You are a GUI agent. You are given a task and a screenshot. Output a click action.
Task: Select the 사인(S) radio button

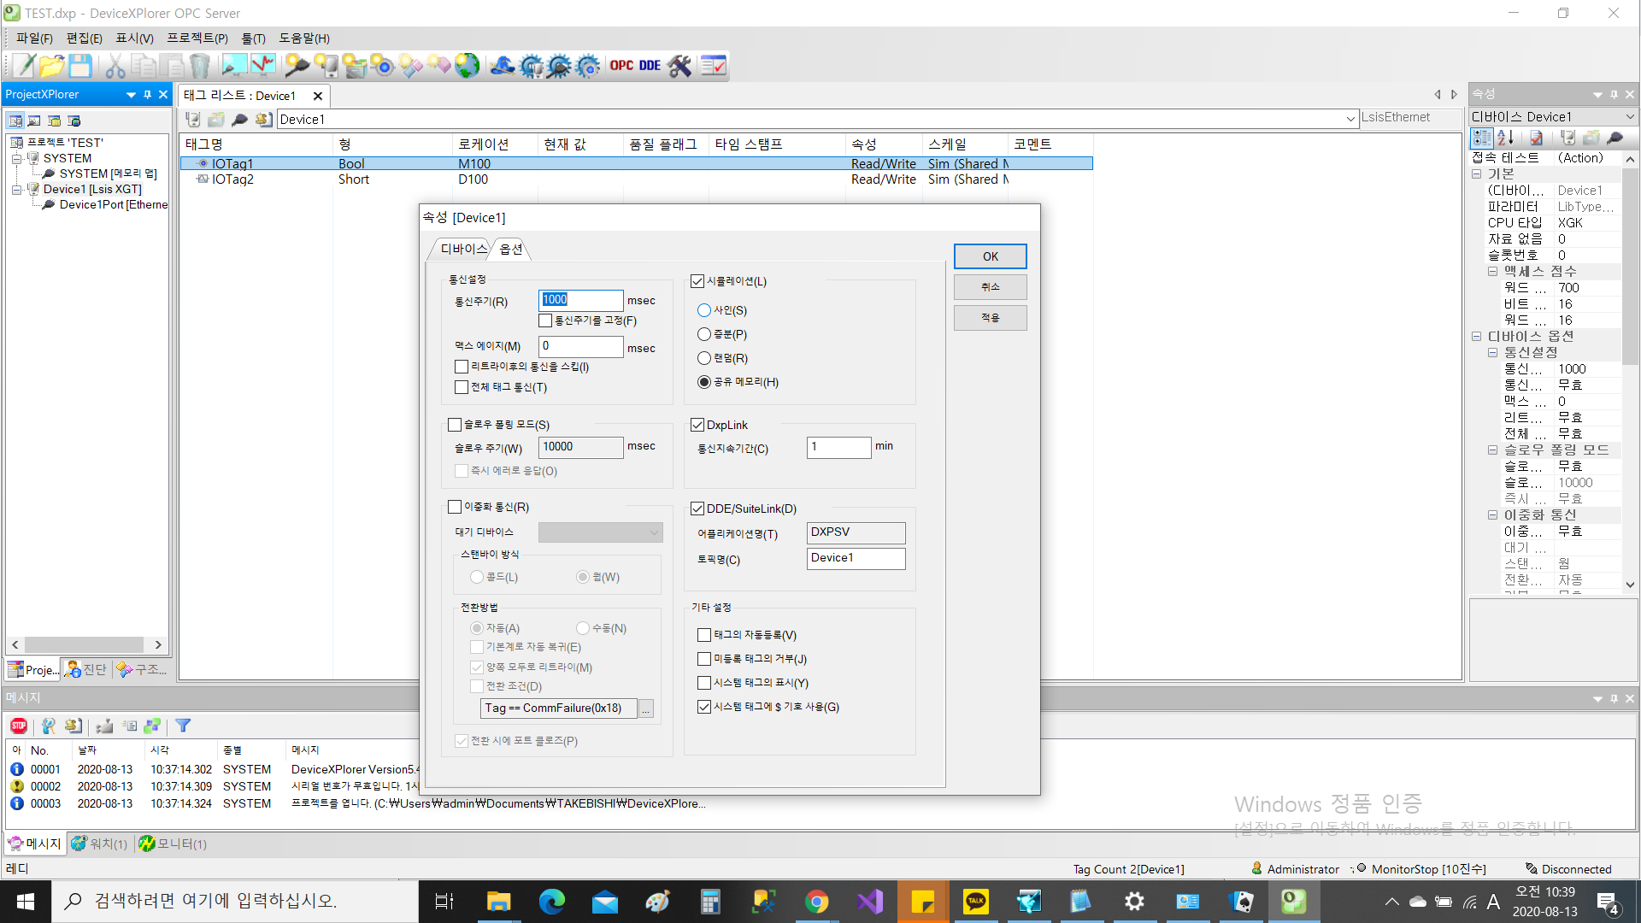[704, 310]
